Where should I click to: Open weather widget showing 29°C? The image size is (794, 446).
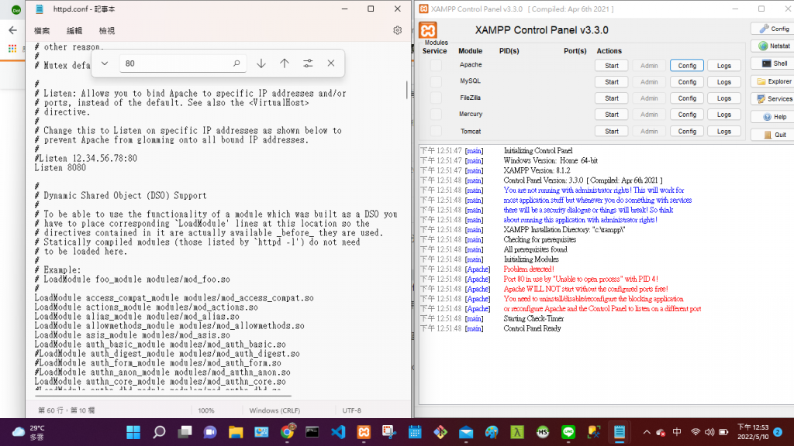(29, 432)
